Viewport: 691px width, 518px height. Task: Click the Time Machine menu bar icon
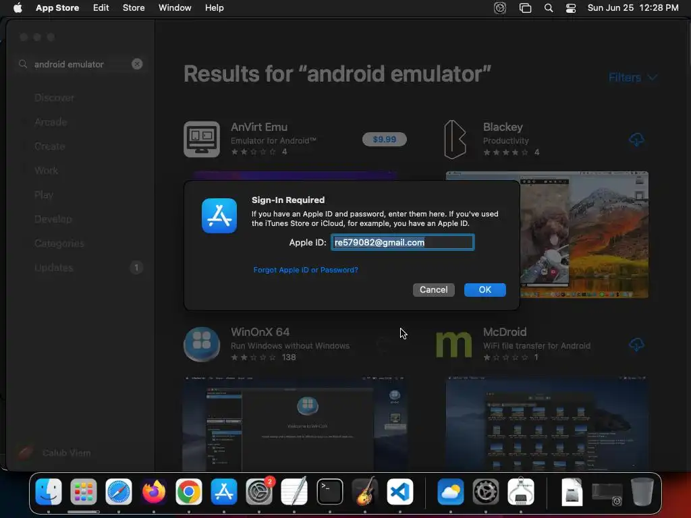500,8
